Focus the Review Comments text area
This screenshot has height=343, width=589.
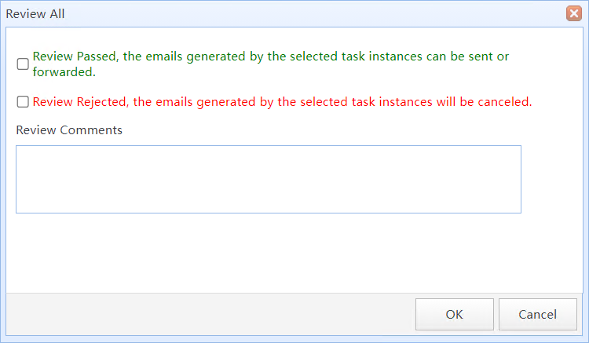pos(269,179)
